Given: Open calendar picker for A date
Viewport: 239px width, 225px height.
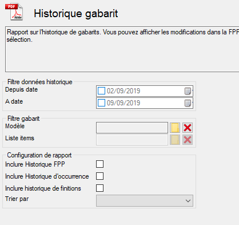Looking at the screenshot, I should pos(188,103).
